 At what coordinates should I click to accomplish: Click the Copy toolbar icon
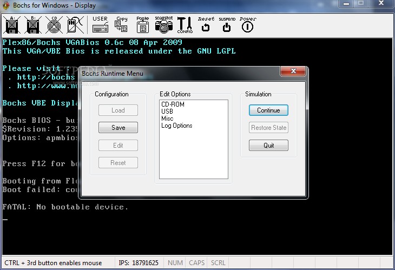pyautogui.click(x=121, y=25)
